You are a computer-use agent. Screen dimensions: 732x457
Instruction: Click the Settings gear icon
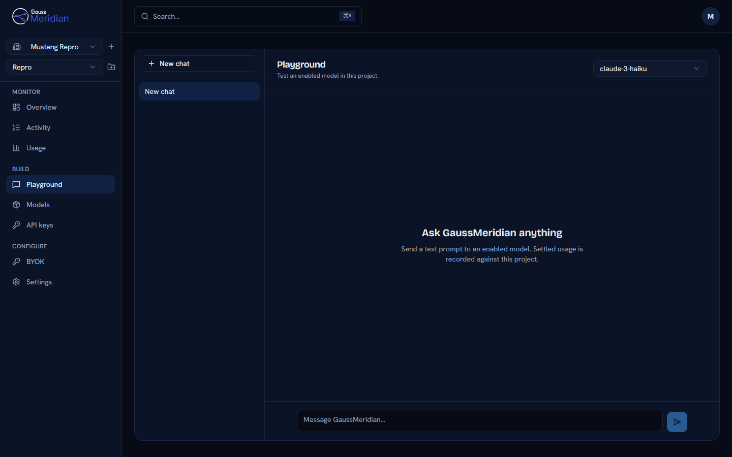[16, 282]
